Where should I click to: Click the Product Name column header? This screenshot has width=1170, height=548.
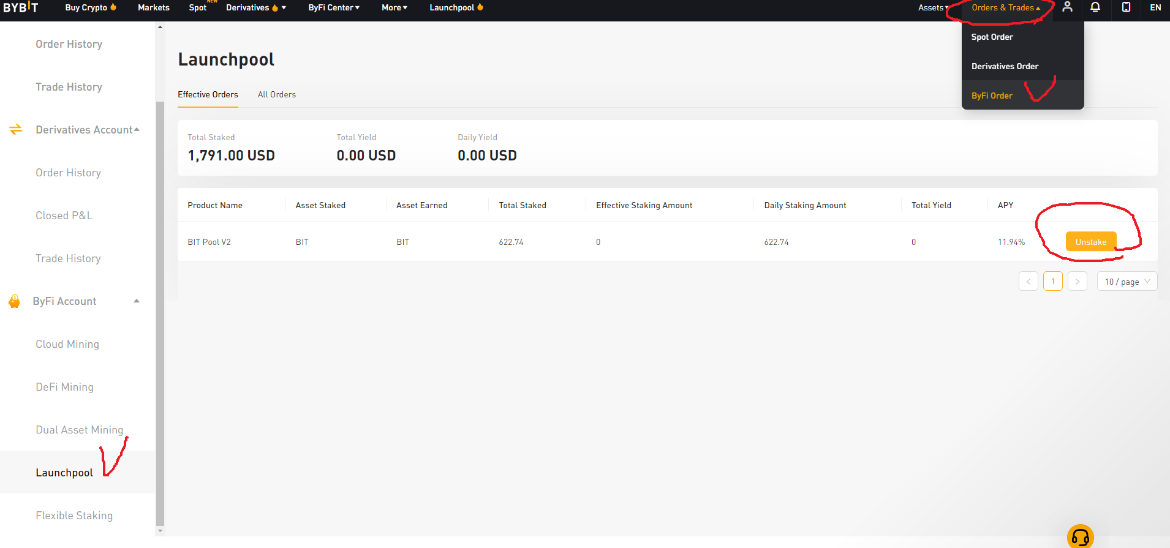(x=215, y=205)
